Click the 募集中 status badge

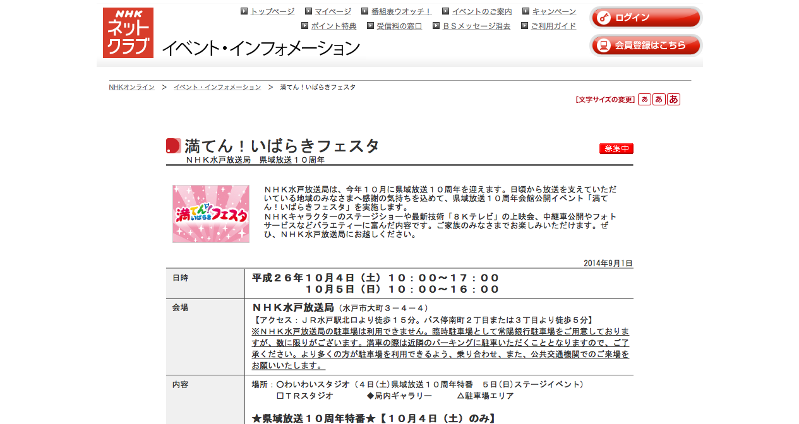(x=616, y=149)
